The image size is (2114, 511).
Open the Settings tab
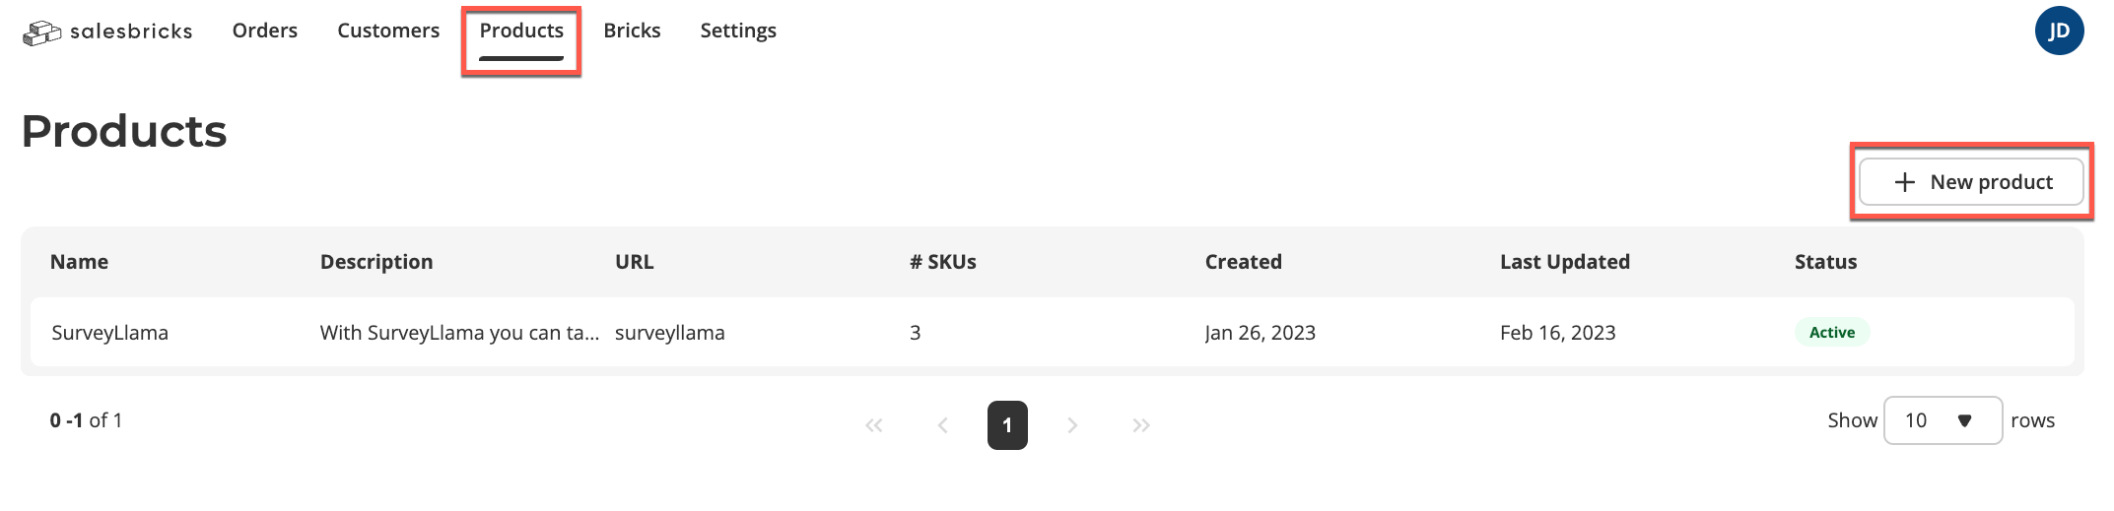738,31
